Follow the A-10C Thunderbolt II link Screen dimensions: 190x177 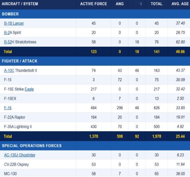(9, 70)
